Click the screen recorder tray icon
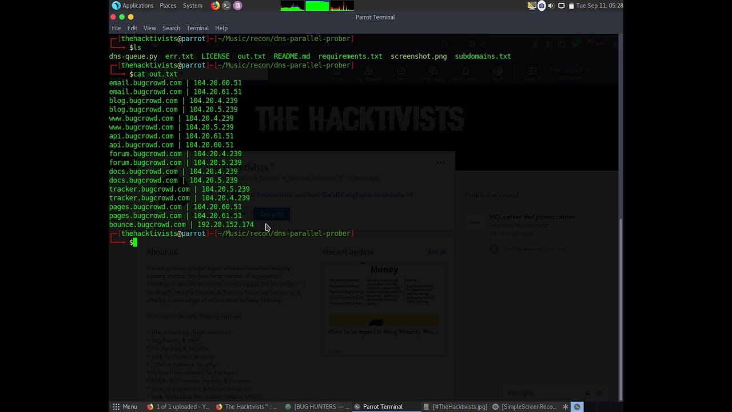The width and height of the screenshot is (732, 412). point(542,6)
